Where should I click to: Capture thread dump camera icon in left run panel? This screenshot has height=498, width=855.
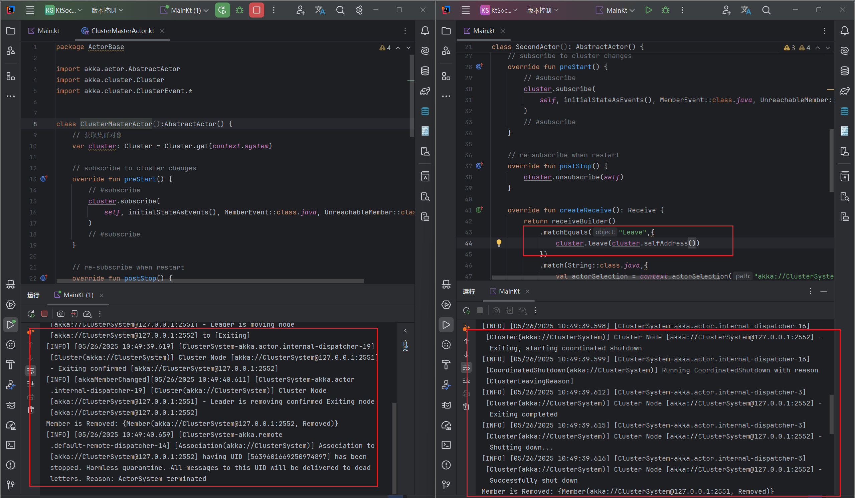click(x=61, y=314)
